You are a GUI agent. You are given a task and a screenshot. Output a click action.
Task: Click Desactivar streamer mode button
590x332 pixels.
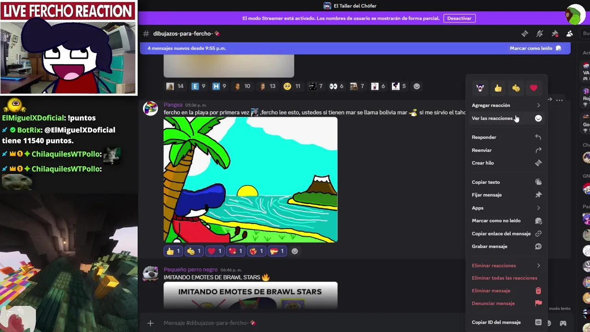point(459,18)
